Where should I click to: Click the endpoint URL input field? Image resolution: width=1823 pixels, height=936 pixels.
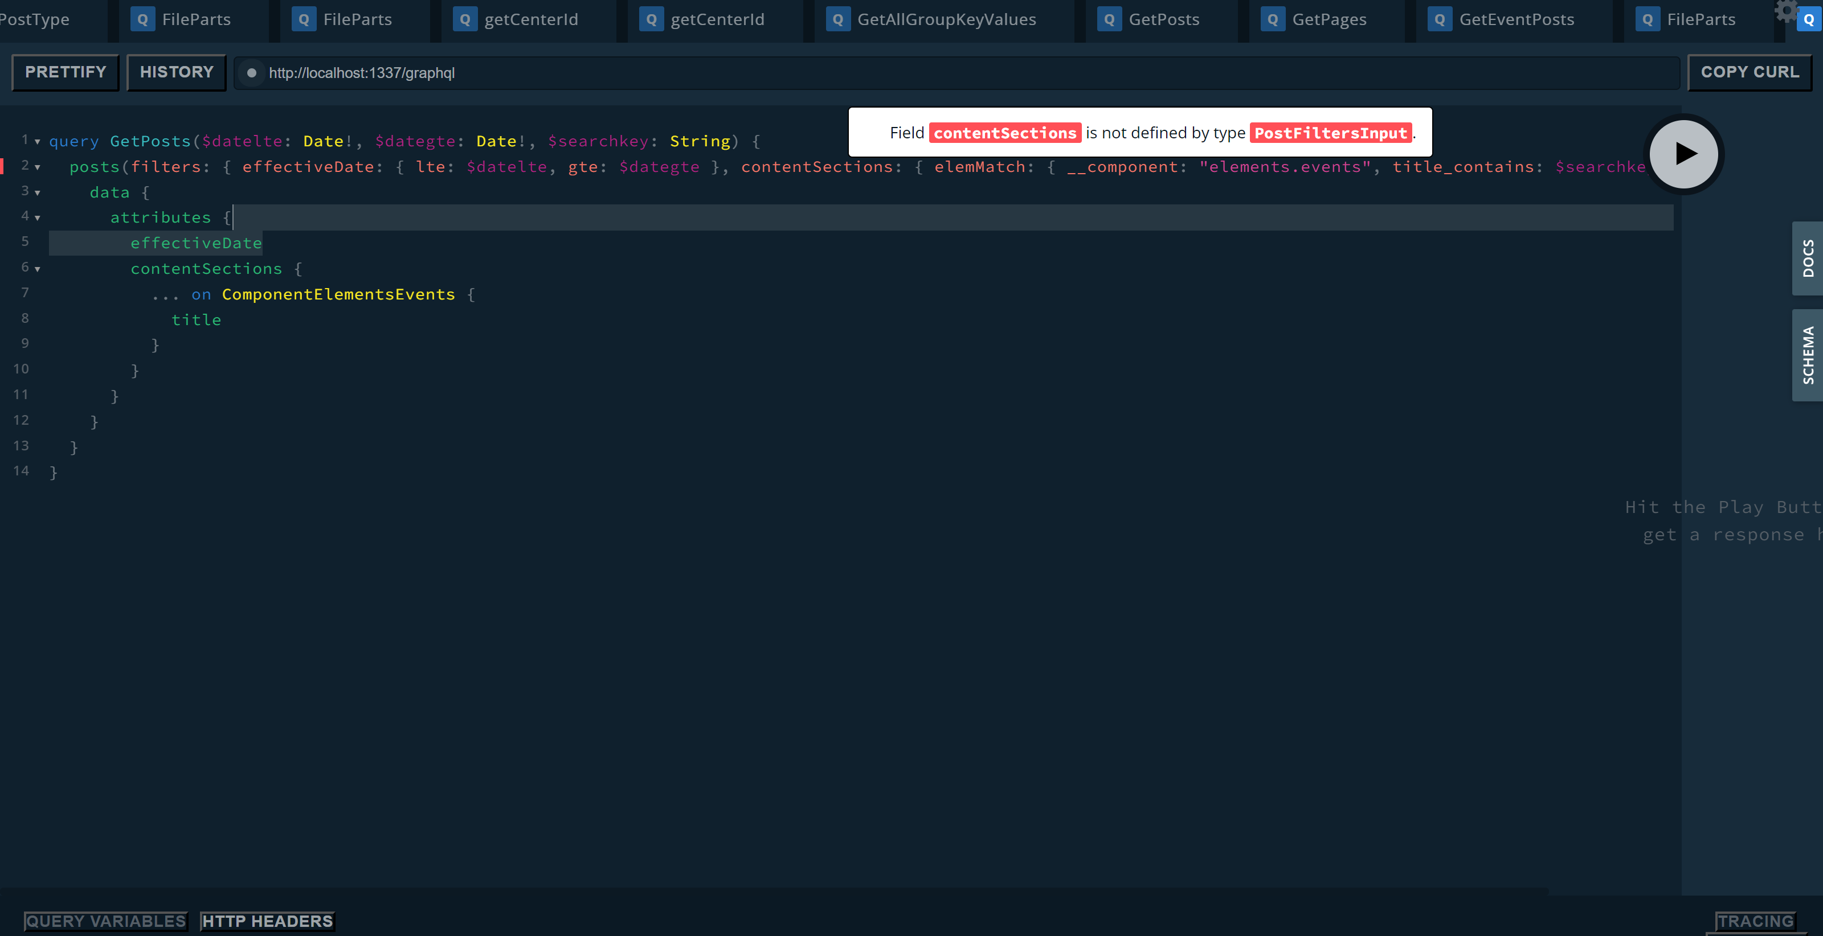957,73
